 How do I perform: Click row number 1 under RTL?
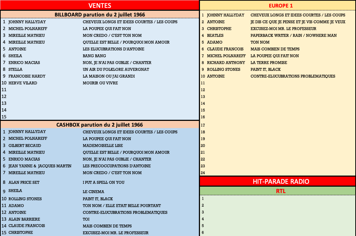point(203,199)
